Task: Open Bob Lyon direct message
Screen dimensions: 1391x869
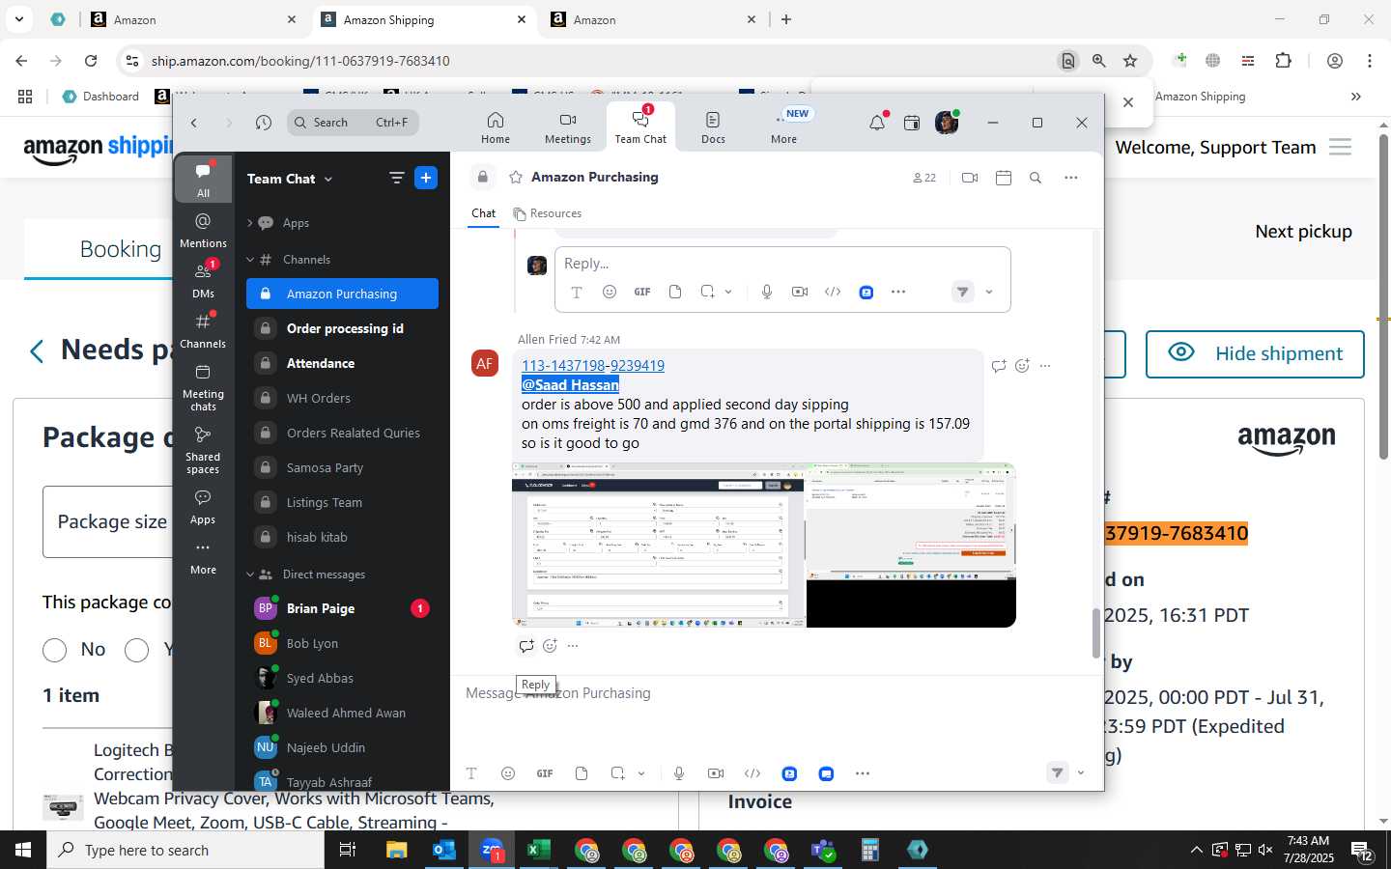Action: click(342, 643)
